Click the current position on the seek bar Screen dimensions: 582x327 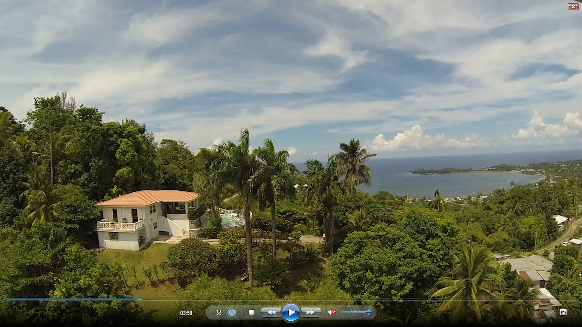pyautogui.click(x=141, y=299)
